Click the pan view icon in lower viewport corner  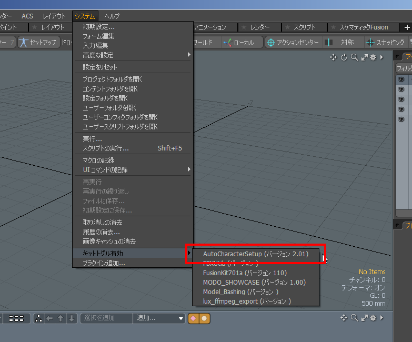tap(344, 318)
